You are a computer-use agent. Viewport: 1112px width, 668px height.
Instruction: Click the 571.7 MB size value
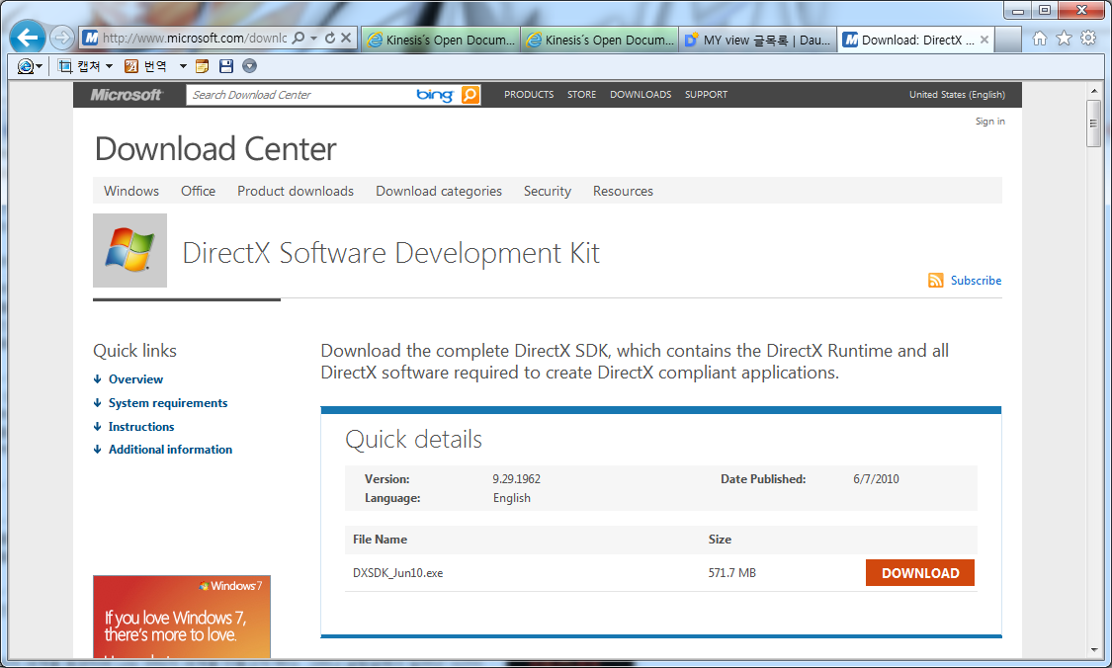click(731, 573)
